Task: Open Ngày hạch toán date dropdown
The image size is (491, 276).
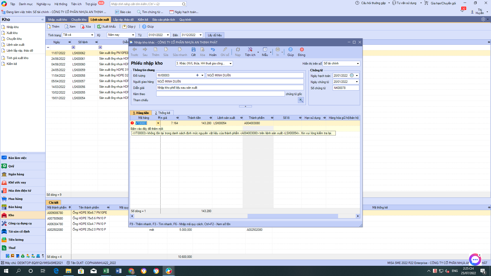Action: coord(357,76)
